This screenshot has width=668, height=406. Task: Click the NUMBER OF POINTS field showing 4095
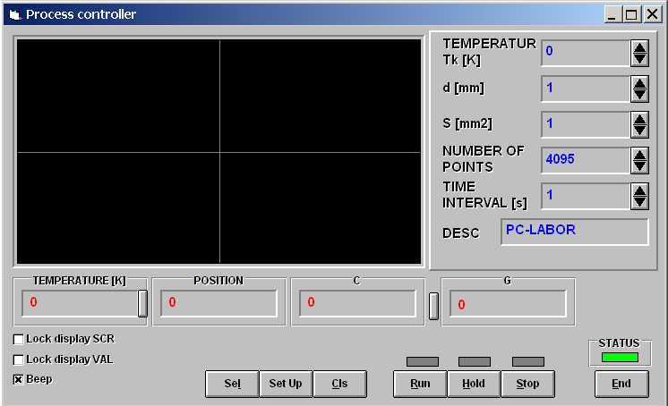pyautogui.click(x=586, y=160)
